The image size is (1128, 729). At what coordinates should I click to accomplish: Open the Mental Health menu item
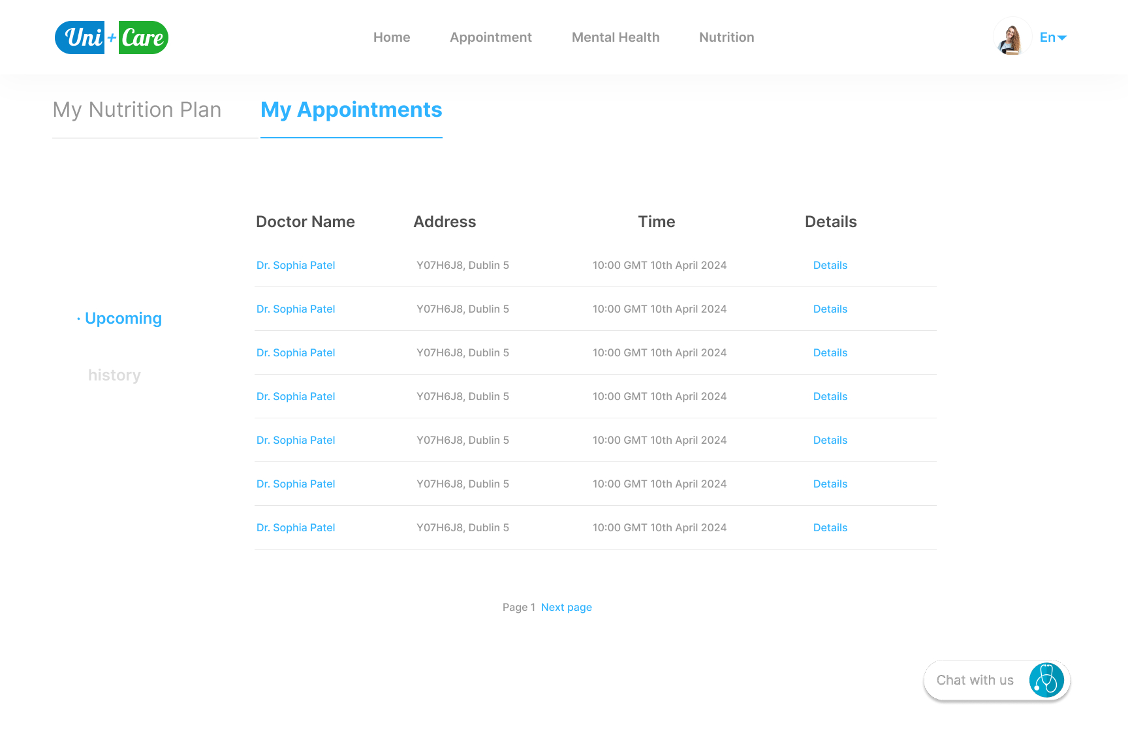(616, 37)
